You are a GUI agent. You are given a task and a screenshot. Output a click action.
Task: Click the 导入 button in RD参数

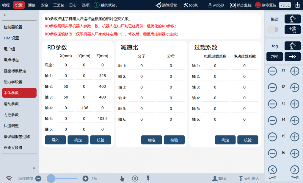[x=56, y=140]
